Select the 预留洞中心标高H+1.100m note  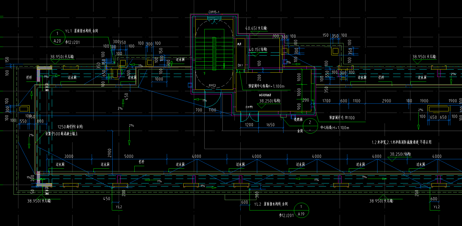click(x=266, y=86)
